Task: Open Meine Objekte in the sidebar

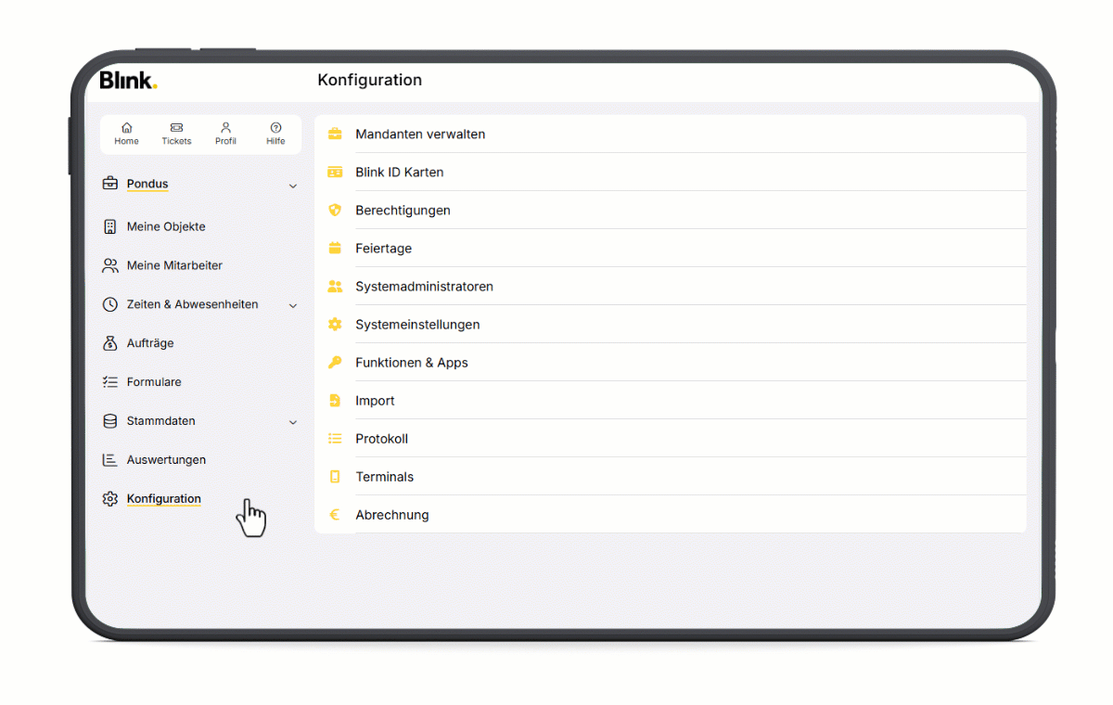Action: pos(166,226)
